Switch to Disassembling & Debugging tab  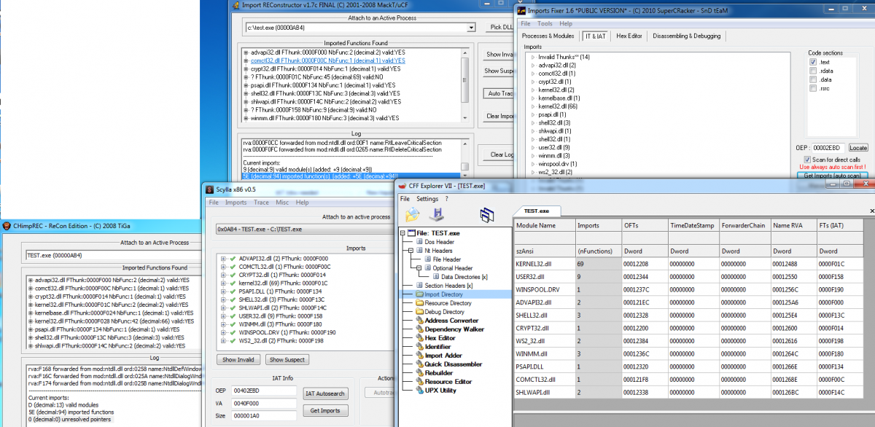686,36
